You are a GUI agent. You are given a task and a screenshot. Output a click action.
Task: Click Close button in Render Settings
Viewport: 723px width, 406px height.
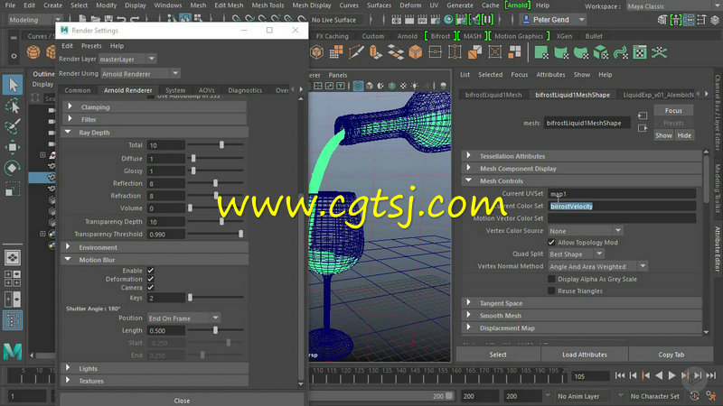[x=182, y=401]
